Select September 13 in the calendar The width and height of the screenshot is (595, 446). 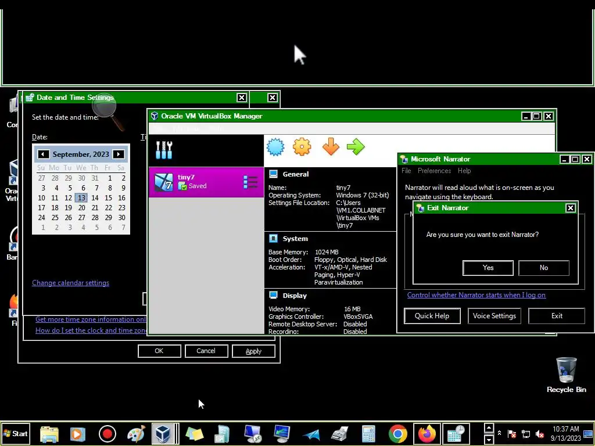(81, 197)
